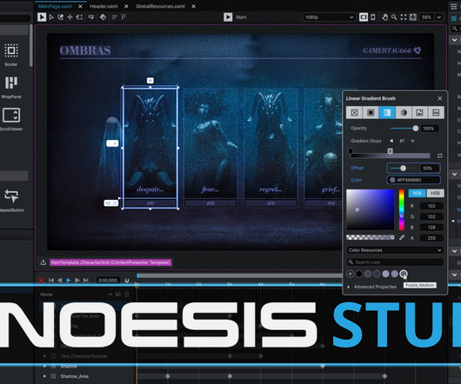Switch to the GlobalResources.xaml tab
This screenshot has width=461, height=384.
(160, 6)
